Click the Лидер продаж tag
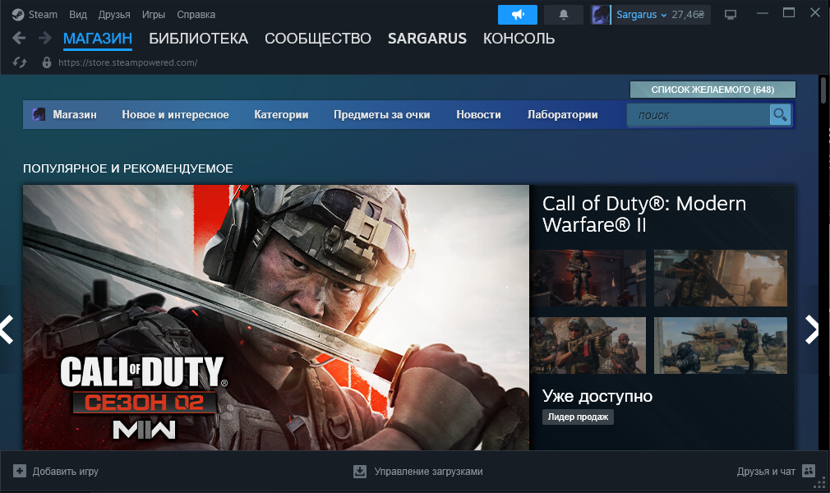 (x=578, y=417)
